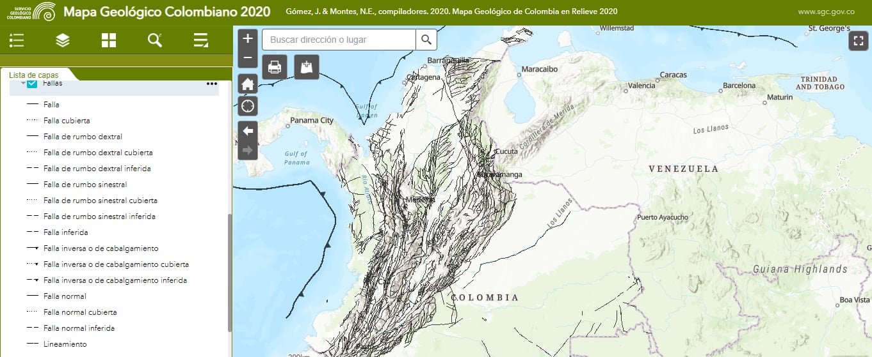Open the layers stack widget
This screenshot has height=357, width=872.
point(63,40)
